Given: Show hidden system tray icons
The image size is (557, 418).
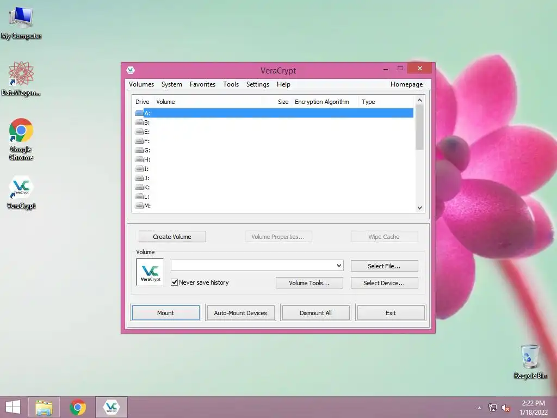Looking at the screenshot, I should 479,408.
